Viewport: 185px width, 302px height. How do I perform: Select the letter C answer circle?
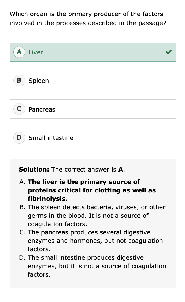click(x=19, y=109)
